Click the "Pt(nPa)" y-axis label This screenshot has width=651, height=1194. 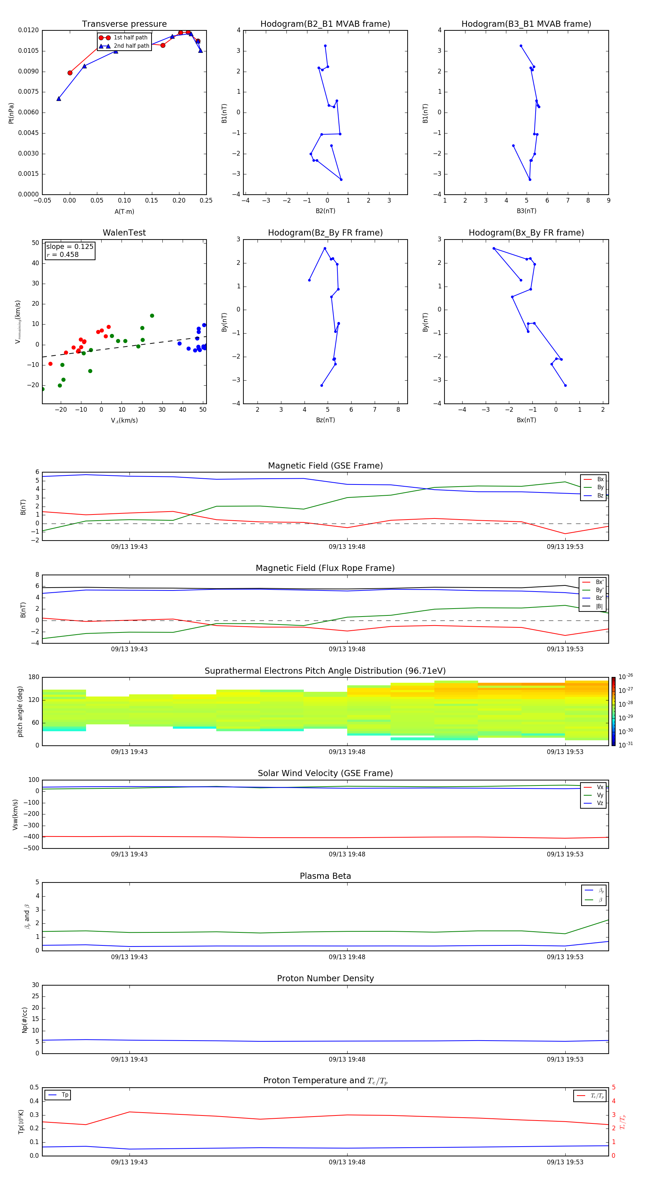11,113
